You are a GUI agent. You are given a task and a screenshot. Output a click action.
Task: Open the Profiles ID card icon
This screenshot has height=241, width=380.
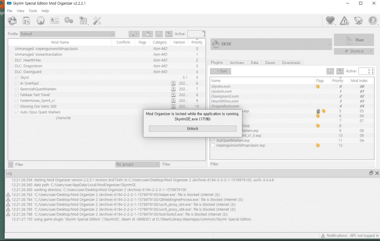(x=54, y=20)
